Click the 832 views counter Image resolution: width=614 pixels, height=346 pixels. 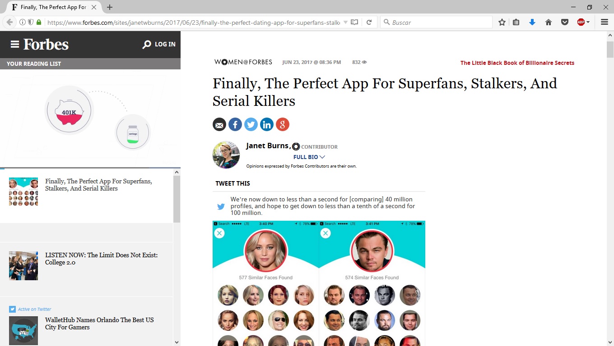coord(359,62)
